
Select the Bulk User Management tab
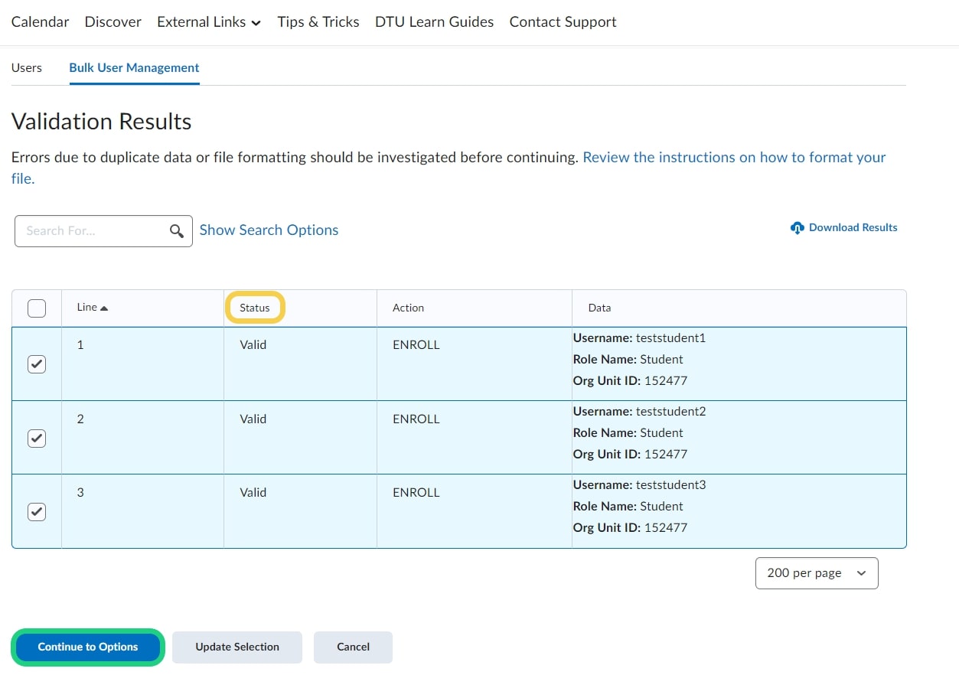(x=134, y=67)
